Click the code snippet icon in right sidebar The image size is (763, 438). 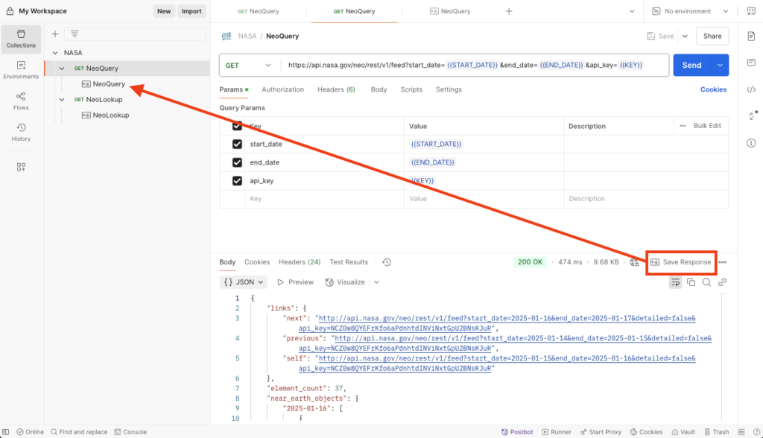[x=751, y=90]
